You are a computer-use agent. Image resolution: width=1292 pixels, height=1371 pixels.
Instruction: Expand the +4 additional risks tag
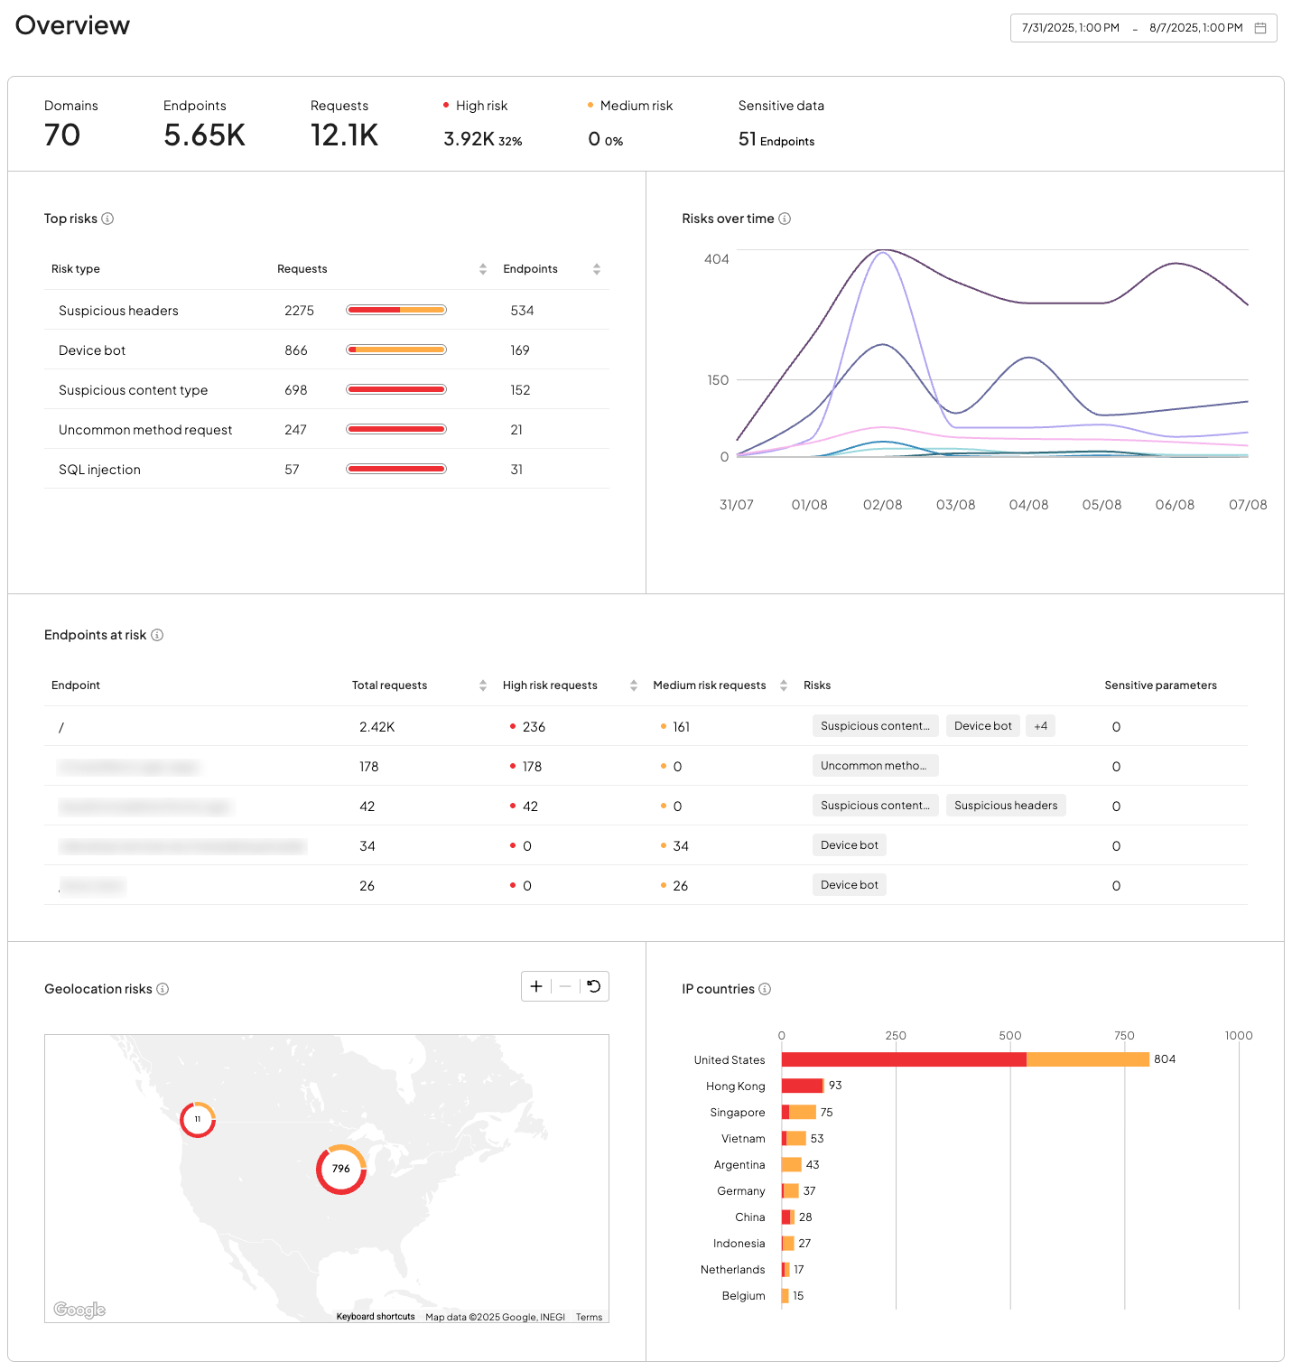click(1040, 726)
